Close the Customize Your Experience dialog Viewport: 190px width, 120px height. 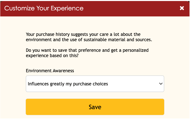[x=182, y=8]
